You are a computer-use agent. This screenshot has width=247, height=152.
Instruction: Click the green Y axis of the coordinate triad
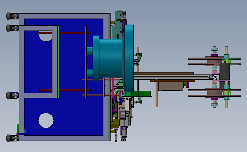(x=18, y=128)
